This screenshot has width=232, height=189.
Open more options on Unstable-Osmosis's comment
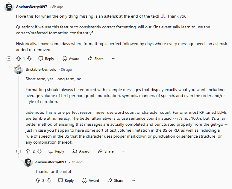pyautogui.click(x=124, y=151)
